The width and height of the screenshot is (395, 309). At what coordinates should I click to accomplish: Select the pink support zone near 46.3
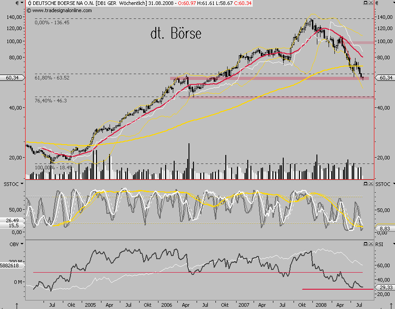(277, 97)
